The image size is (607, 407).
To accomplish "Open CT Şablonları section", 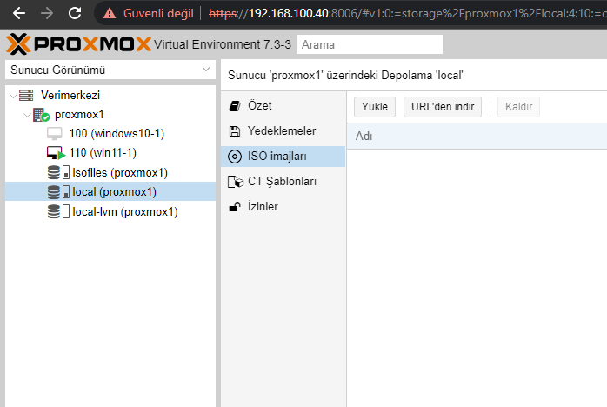I will click(282, 182).
